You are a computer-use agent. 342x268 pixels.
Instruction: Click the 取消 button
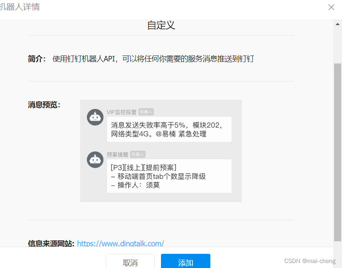[x=130, y=262]
